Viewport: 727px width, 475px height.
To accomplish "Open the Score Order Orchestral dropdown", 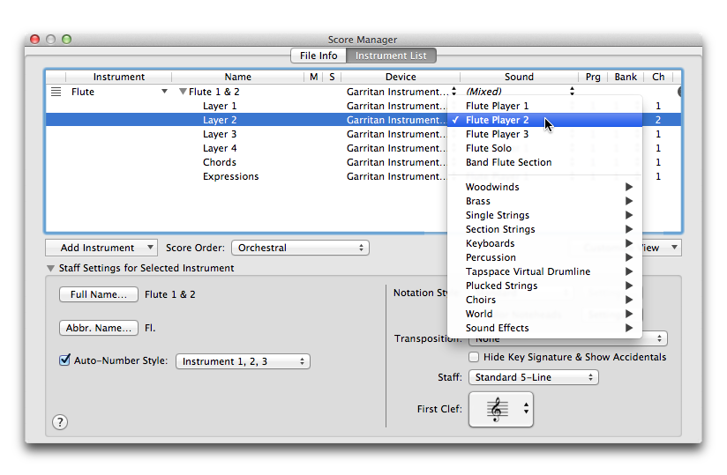I will point(300,248).
